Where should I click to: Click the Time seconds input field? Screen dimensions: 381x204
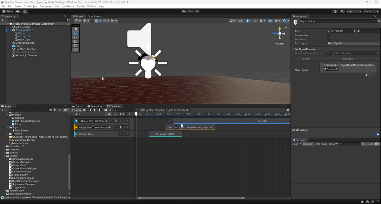click(x=341, y=31)
